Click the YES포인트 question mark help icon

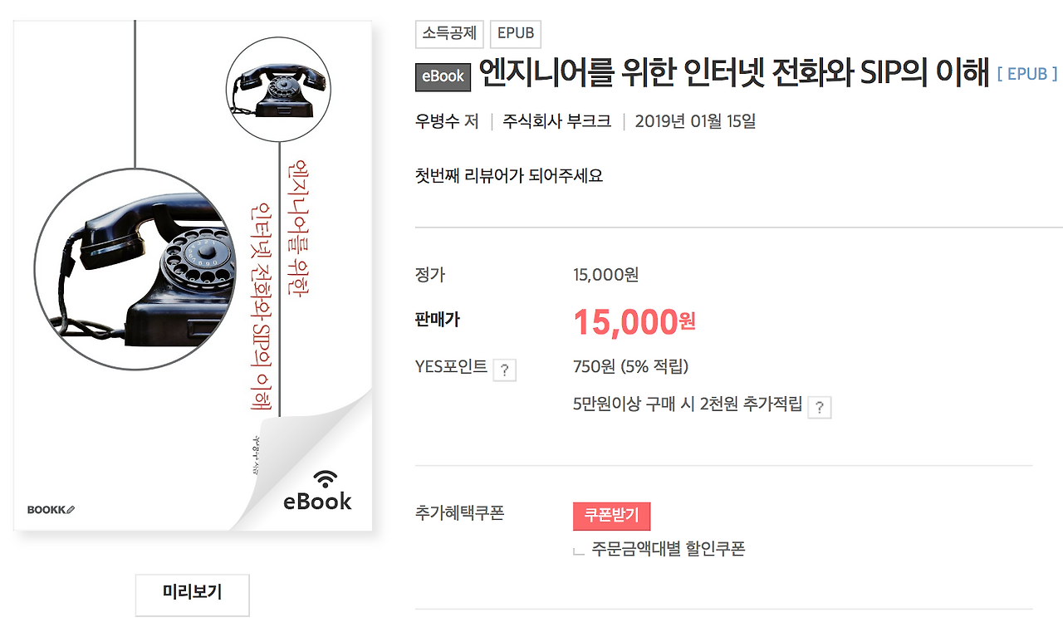[x=504, y=370]
